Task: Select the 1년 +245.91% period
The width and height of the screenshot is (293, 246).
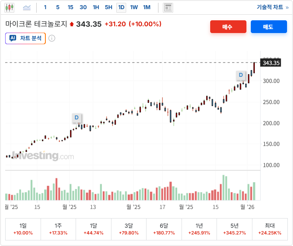Action: click(199, 229)
